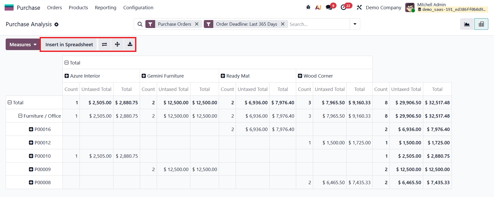Click the Order Deadline filter funnel icon
This screenshot has width=494, height=197.
point(209,24)
